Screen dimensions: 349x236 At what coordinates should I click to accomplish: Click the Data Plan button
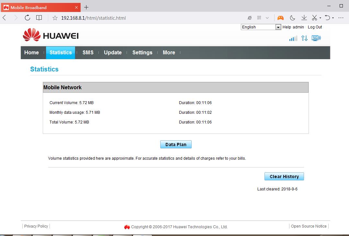176,144
